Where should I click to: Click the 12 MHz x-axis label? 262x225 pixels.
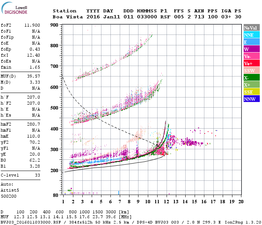167,202
